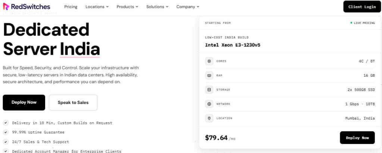This screenshot has width=382, height=153.
Task: Click check icon beside Delivery in 10 Min
Action: tap(6, 123)
